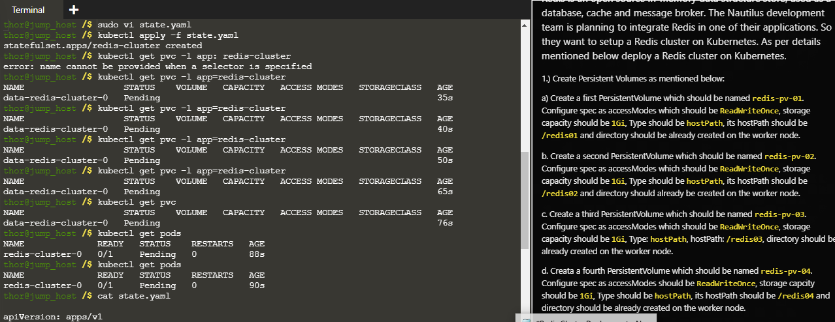835x322 pixels.
Task: Click the 'kubectl apply -f state.yaml' command
Action: 168,35
